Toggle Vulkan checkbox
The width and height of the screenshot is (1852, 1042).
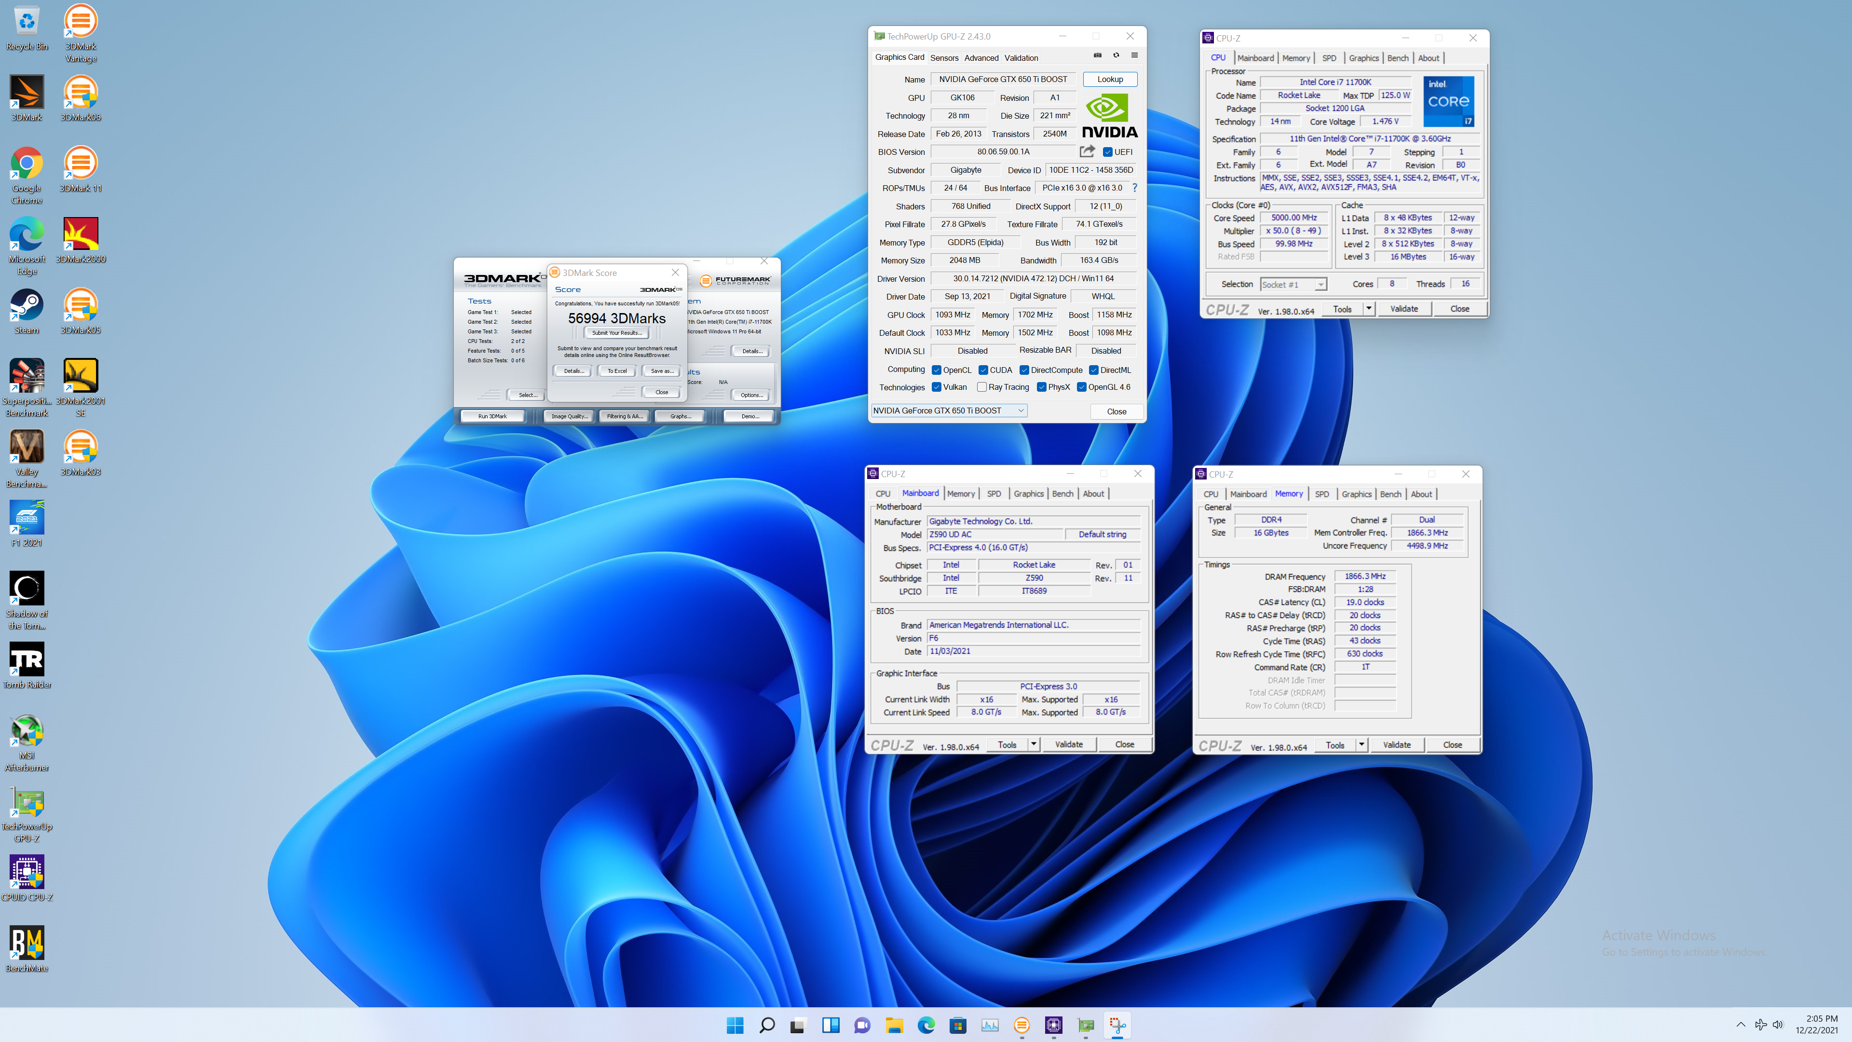(x=936, y=387)
